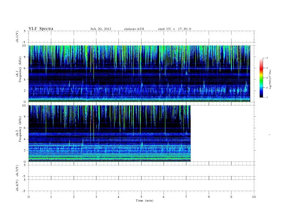Click time axis tick label "7"

tap(186, 197)
